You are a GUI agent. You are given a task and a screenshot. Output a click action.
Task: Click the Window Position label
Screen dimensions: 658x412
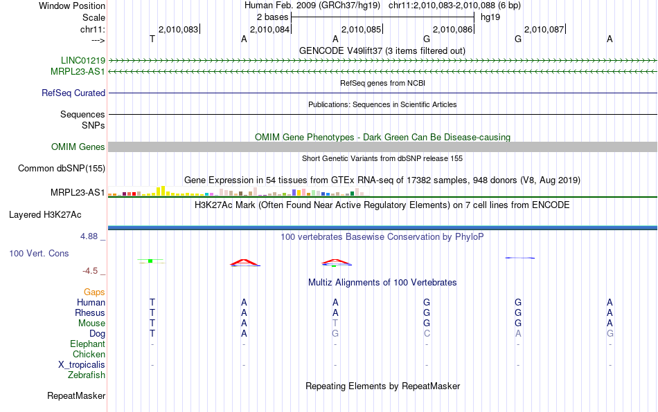pos(72,6)
